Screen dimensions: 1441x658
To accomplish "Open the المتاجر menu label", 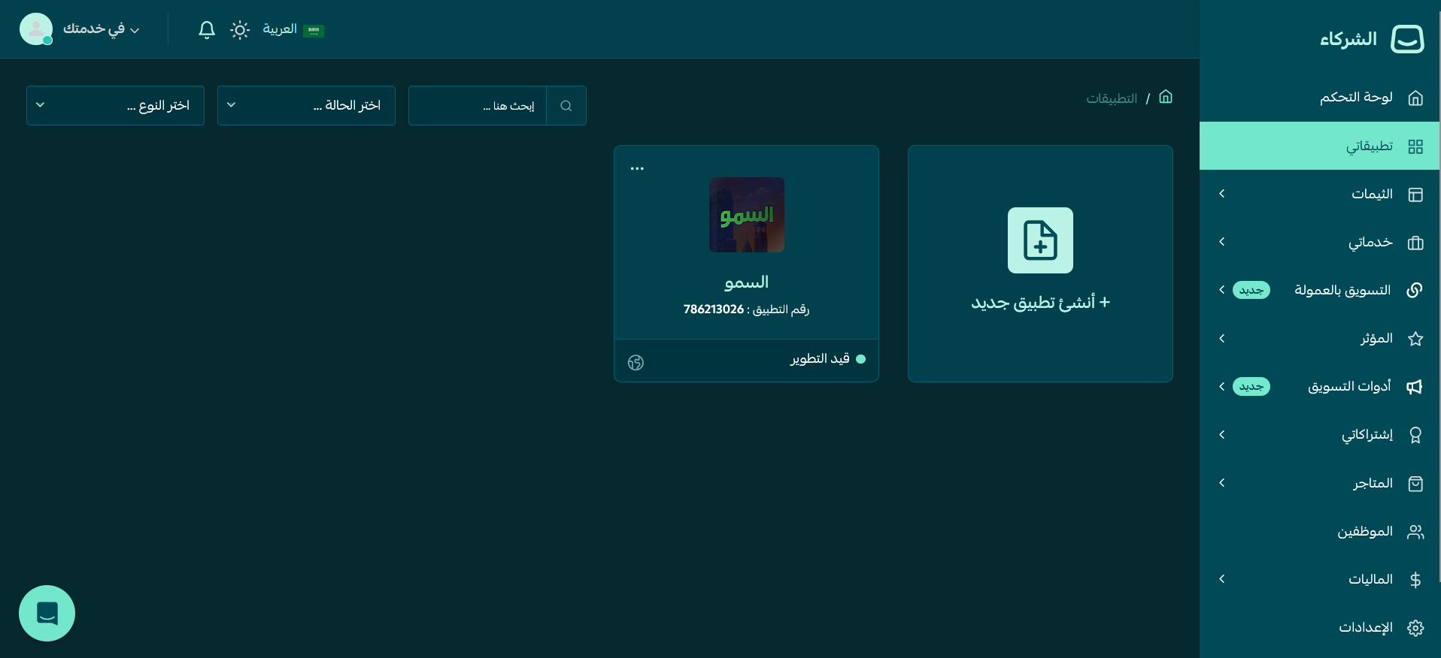I will (x=1373, y=483).
